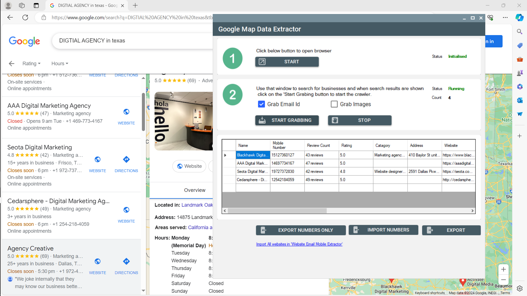This screenshot has width=527, height=296.
Task: Click EXPORT NUMBERS ONLY
Action: (x=301, y=230)
